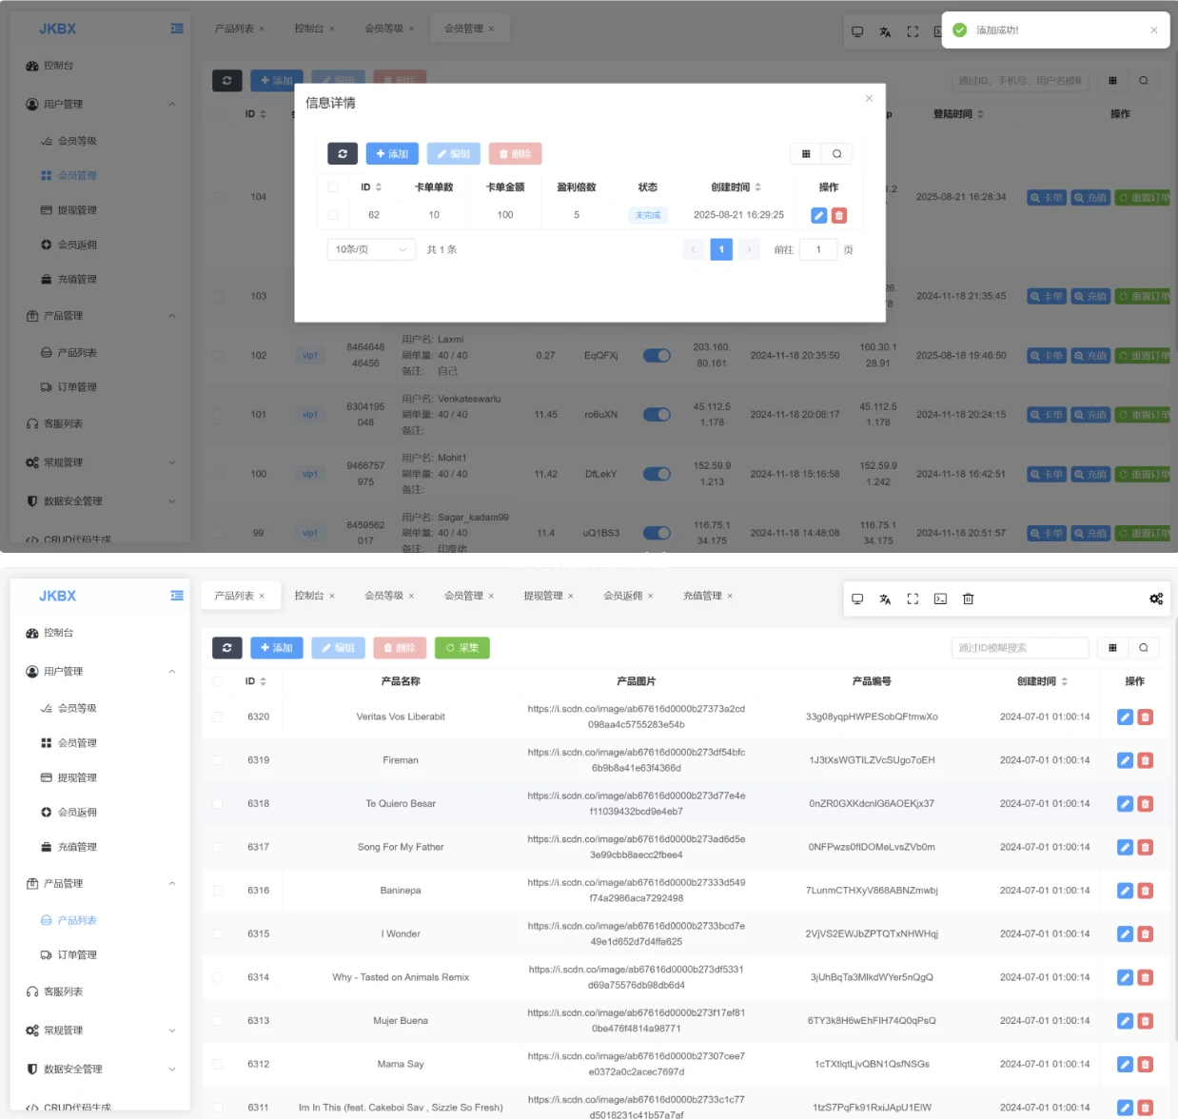
Task: Click the blue edit icon for product 6320
Action: (x=1125, y=717)
